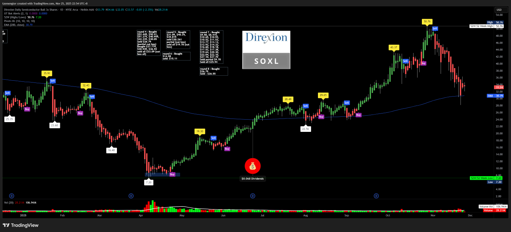The image size is (511, 232).
Task: Click the Apr label on the time axis
Action: tap(141, 215)
